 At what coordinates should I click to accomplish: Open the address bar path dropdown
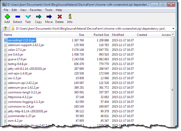coord(173,29)
